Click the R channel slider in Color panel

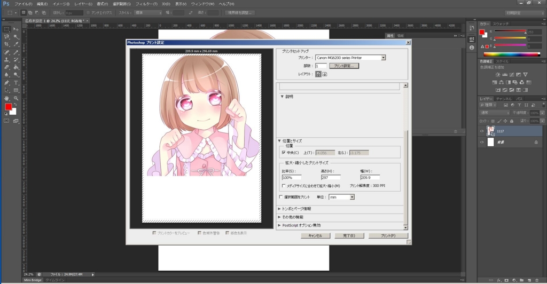(x=510, y=31)
